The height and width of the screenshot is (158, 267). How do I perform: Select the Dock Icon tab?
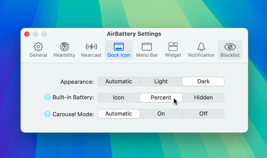pyautogui.click(x=119, y=50)
